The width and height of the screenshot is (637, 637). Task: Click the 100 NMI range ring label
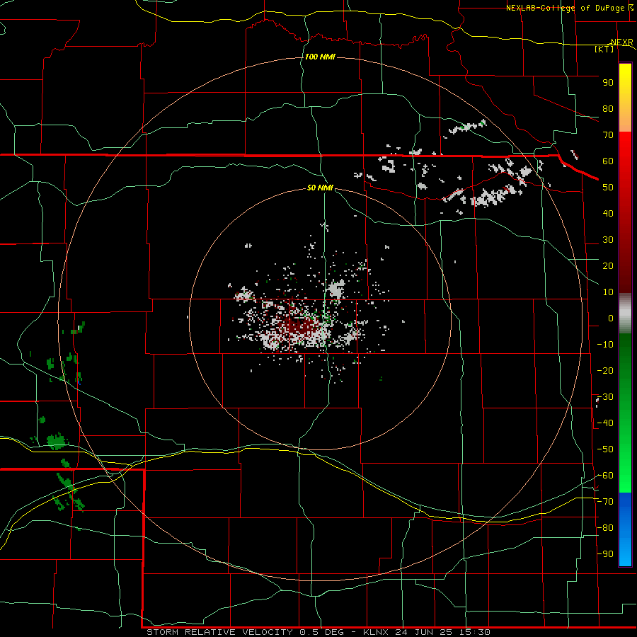click(320, 57)
